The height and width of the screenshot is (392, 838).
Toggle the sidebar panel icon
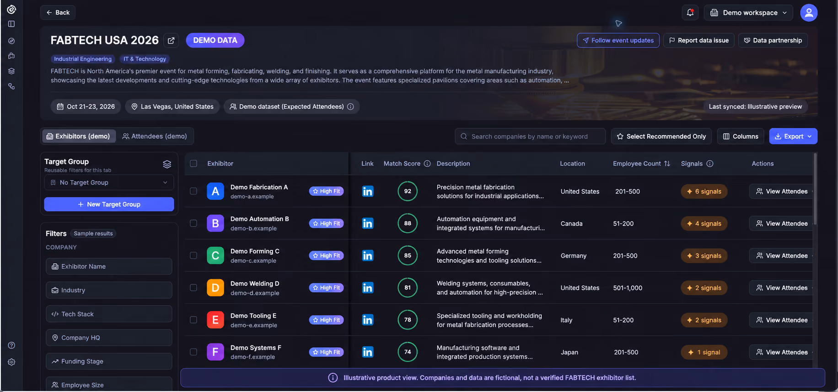point(11,24)
